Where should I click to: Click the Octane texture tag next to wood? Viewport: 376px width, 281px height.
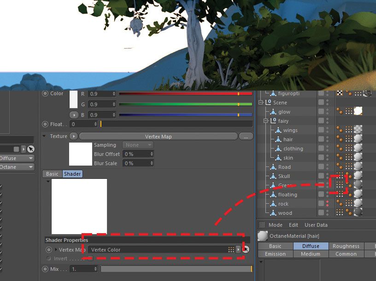tap(350, 212)
